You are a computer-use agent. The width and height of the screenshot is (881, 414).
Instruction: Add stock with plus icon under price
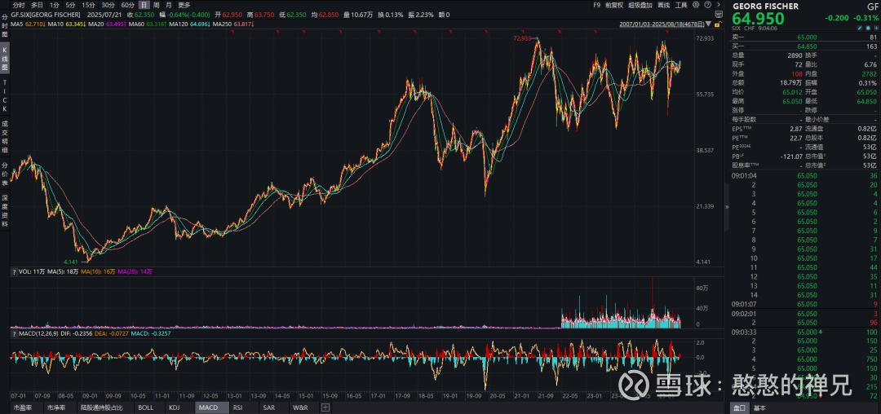876,28
